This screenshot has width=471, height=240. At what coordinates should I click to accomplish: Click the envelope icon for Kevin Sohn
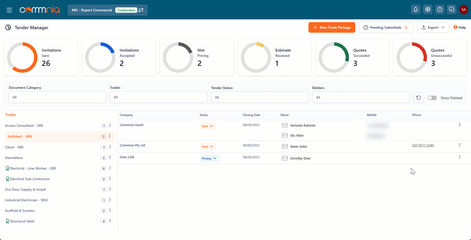(285, 146)
